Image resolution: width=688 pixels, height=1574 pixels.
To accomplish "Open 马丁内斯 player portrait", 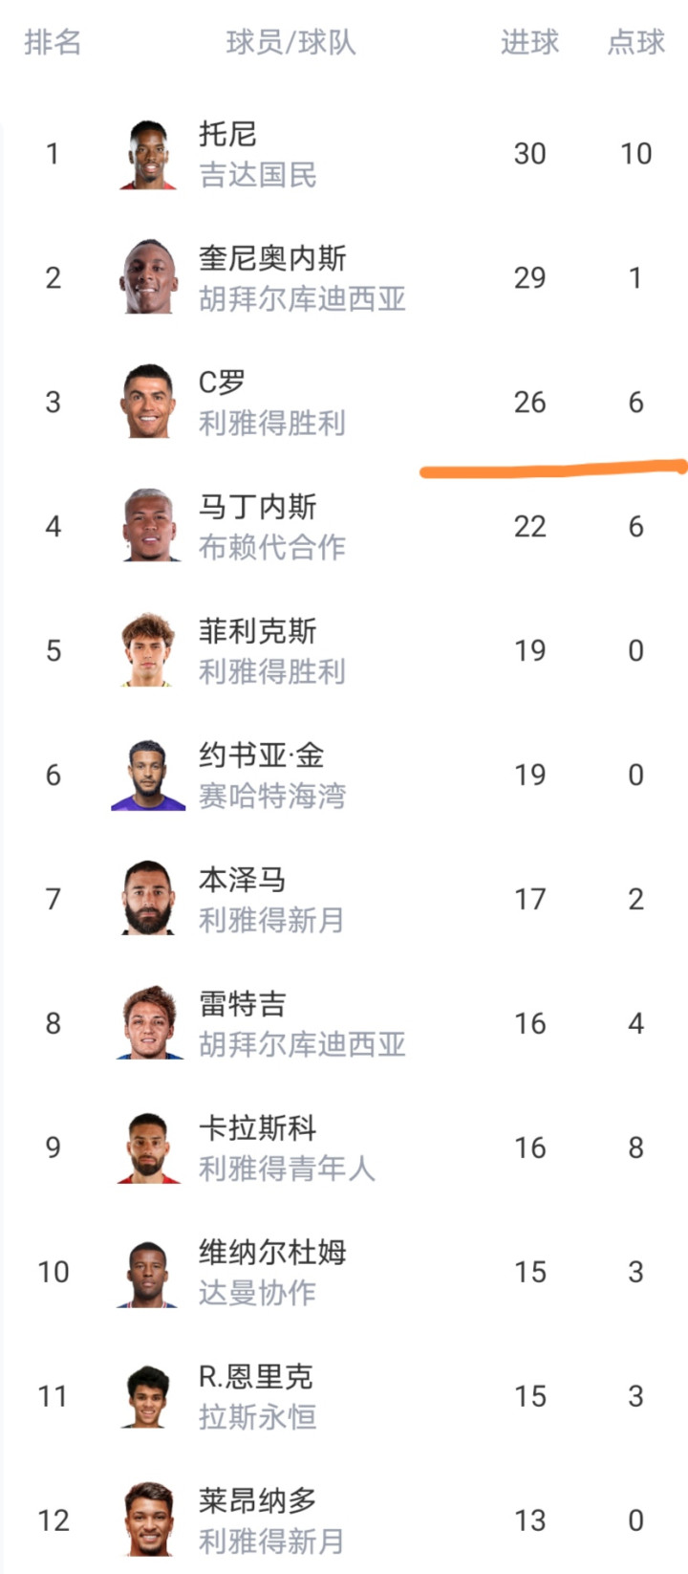I will coord(148,526).
